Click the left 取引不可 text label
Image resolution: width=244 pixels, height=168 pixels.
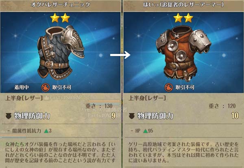[x=62, y=87]
